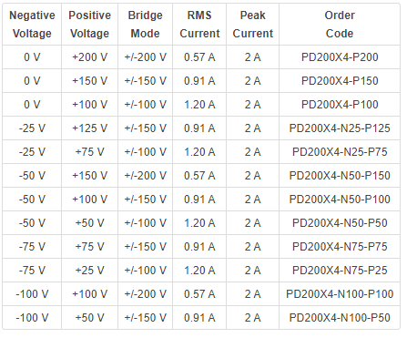
Task: Click order code PD200X4-N25-P75
Action: coord(340,152)
